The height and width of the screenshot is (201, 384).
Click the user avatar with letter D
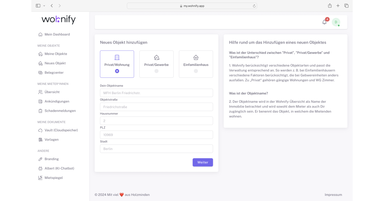(336, 22)
